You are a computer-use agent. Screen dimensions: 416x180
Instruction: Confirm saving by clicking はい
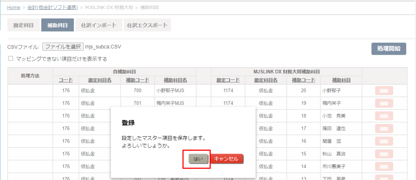[198, 159]
